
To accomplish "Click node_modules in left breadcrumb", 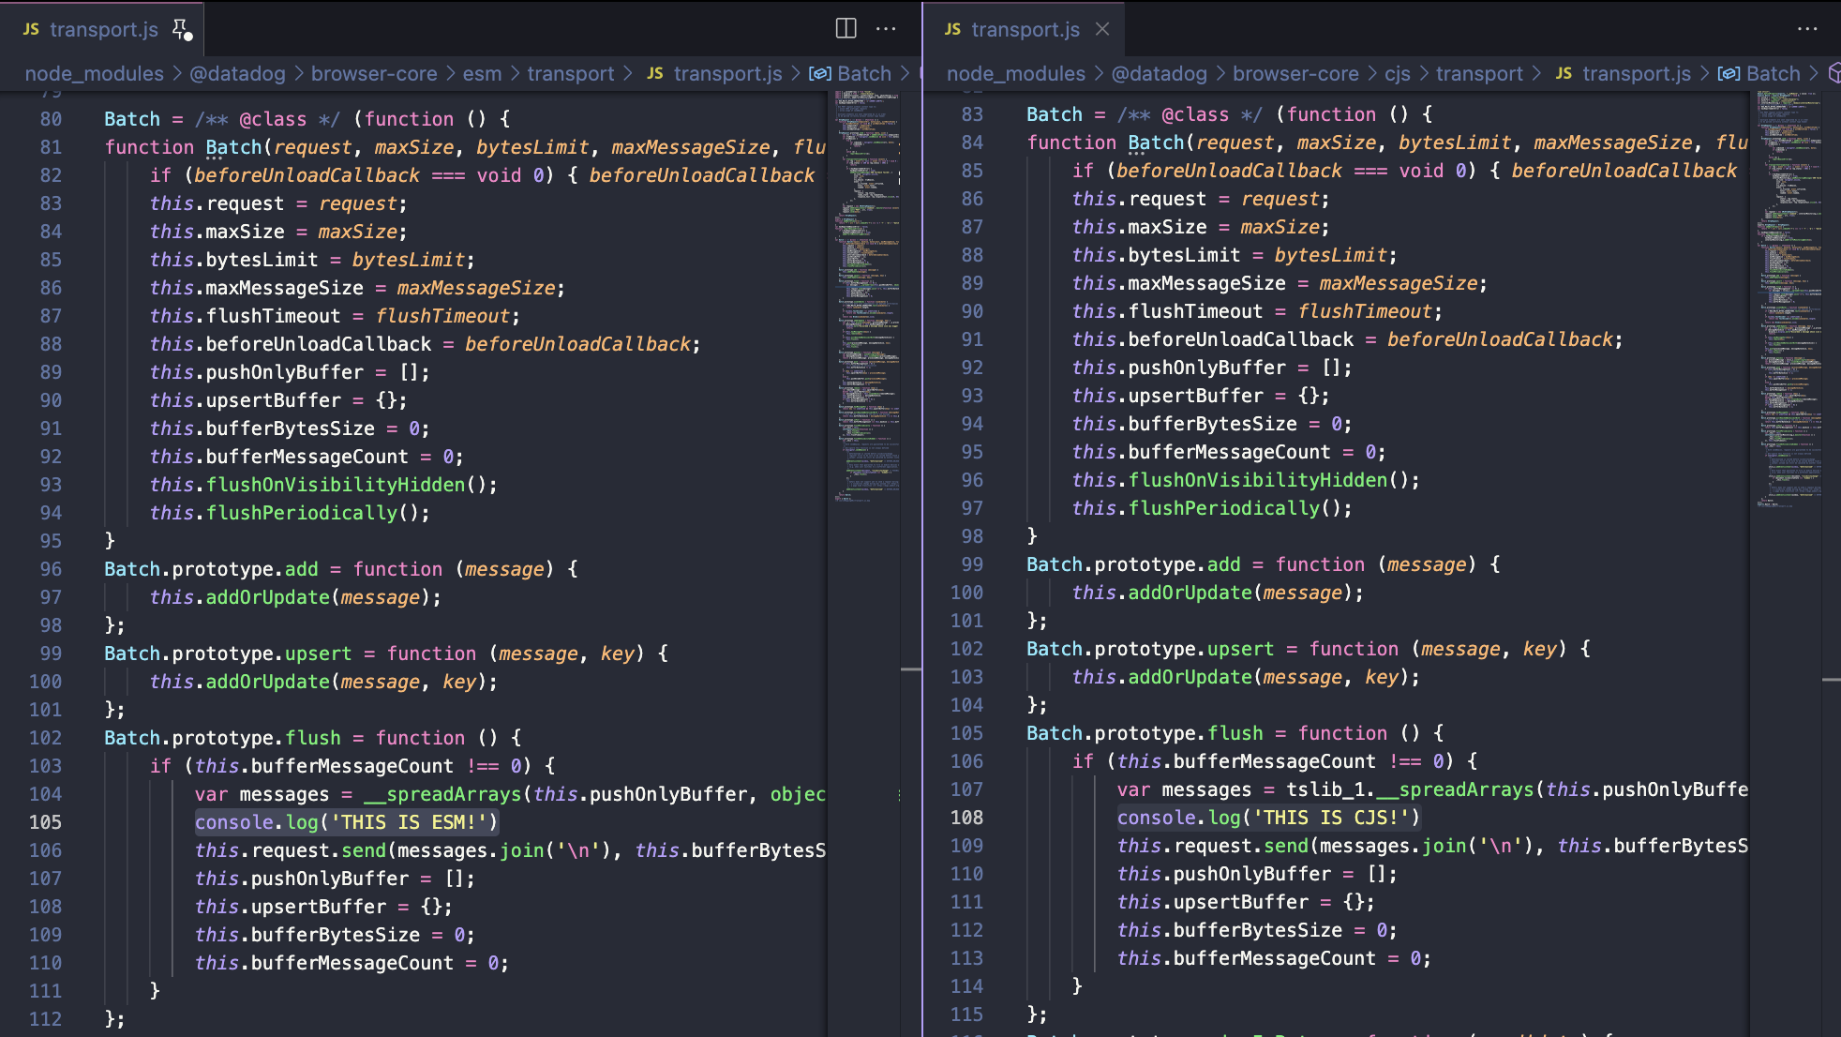I will [94, 74].
